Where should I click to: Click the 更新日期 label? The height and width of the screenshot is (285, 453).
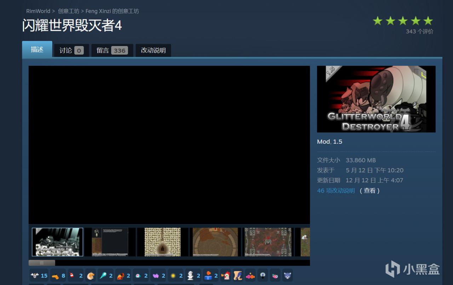(x=328, y=180)
